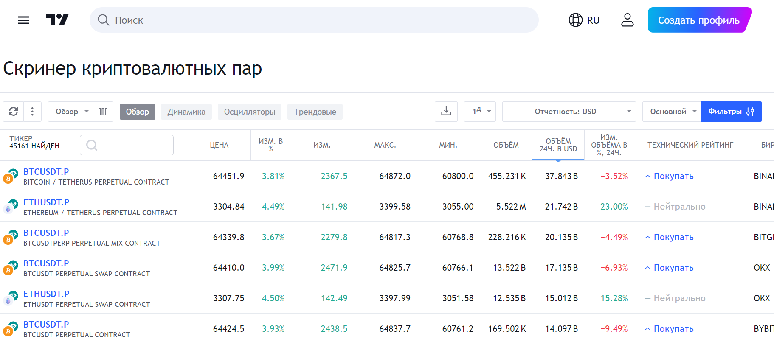Expand the Обзор column set dropdown
Viewport: 774px width, 339px height.
(70, 112)
